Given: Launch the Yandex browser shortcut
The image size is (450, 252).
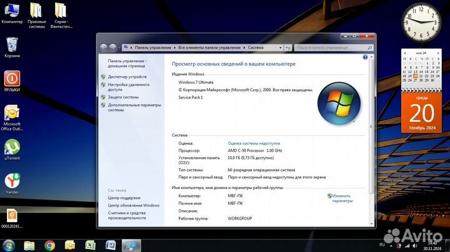Looking at the screenshot, I should pyautogui.click(x=12, y=183).
